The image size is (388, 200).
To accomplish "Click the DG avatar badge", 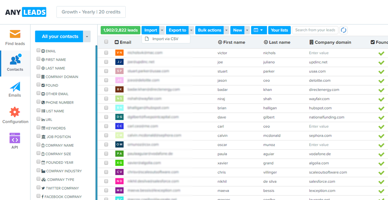I will [x=119, y=117].
